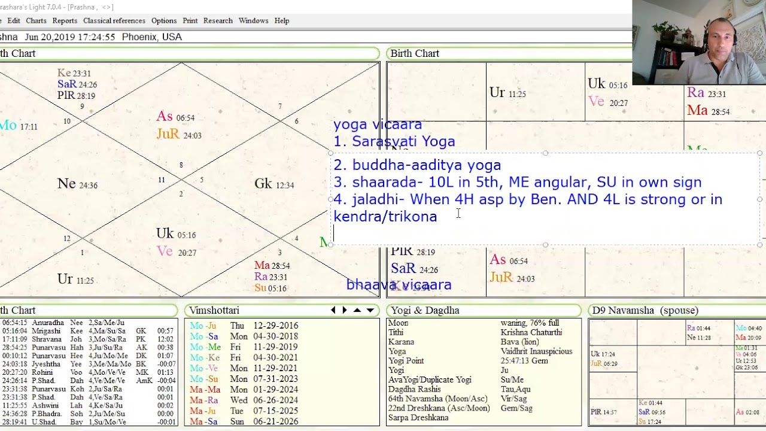Screen dimensions: 766x431
Task: Click Gk 12:34 in the diamond chart
Action: coord(274,184)
